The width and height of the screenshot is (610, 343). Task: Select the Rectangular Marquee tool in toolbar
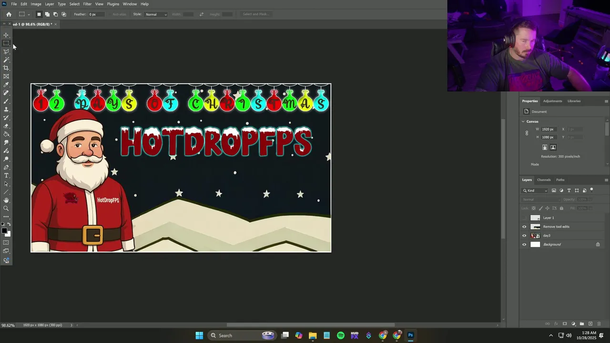(x=6, y=43)
